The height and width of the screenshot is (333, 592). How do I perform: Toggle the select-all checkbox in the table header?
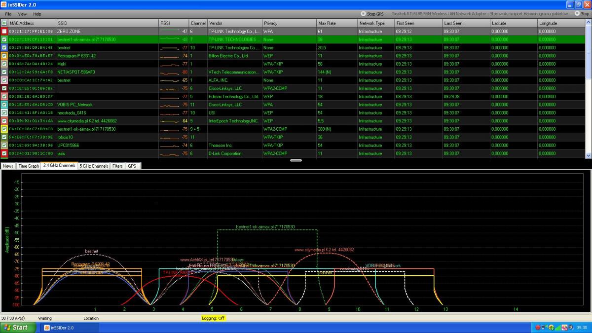4,23
